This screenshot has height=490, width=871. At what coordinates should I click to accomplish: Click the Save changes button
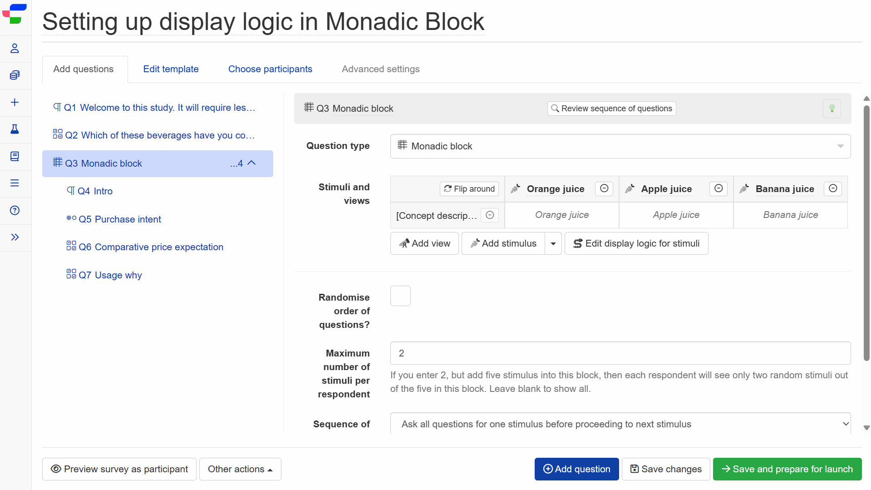[666, 469]
